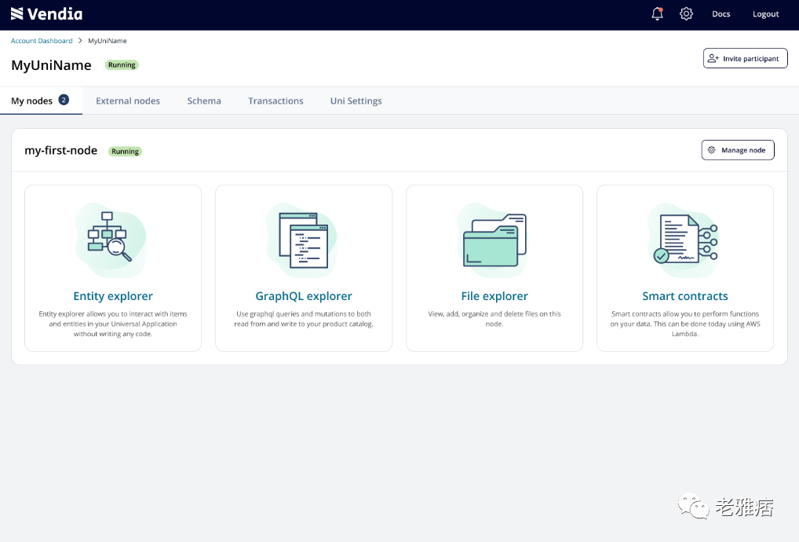799x542 pixels.
Task: Open the Uni Settings tab
Action: coord(356,101)
